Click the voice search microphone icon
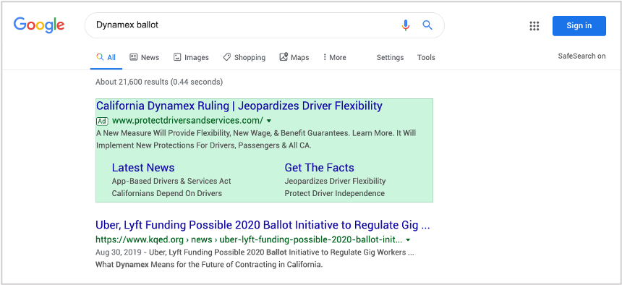This screenshot has height=285, width=622. pyautogui.click(x=405, y=25)
